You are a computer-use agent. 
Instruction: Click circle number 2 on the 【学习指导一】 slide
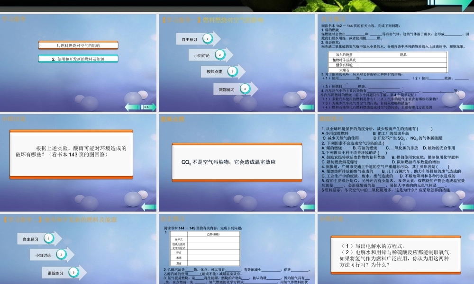(x=220, y=54)
